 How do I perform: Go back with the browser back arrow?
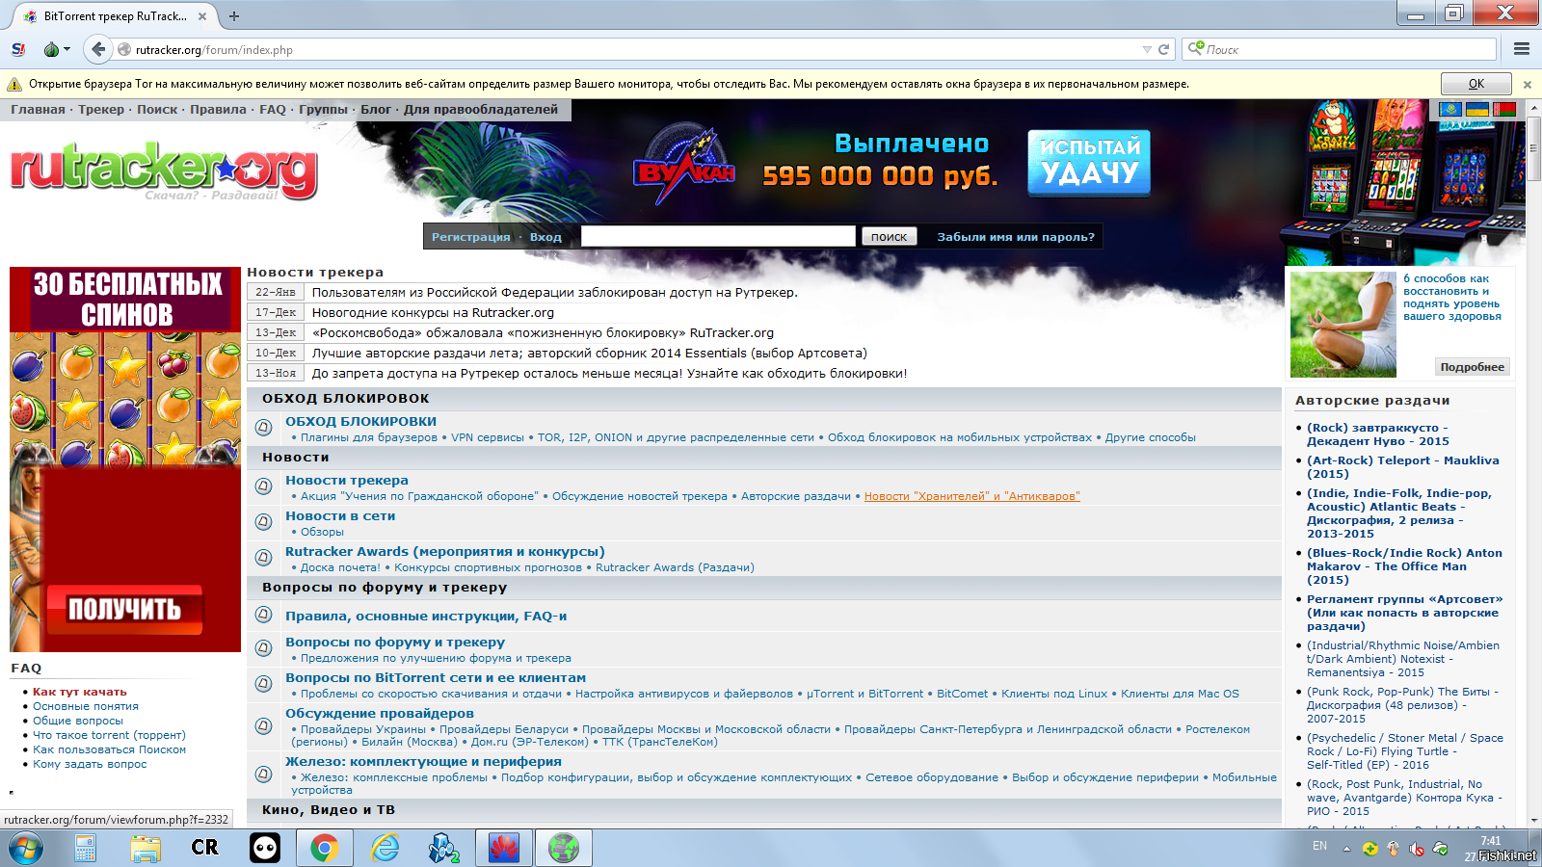point(97,49)
